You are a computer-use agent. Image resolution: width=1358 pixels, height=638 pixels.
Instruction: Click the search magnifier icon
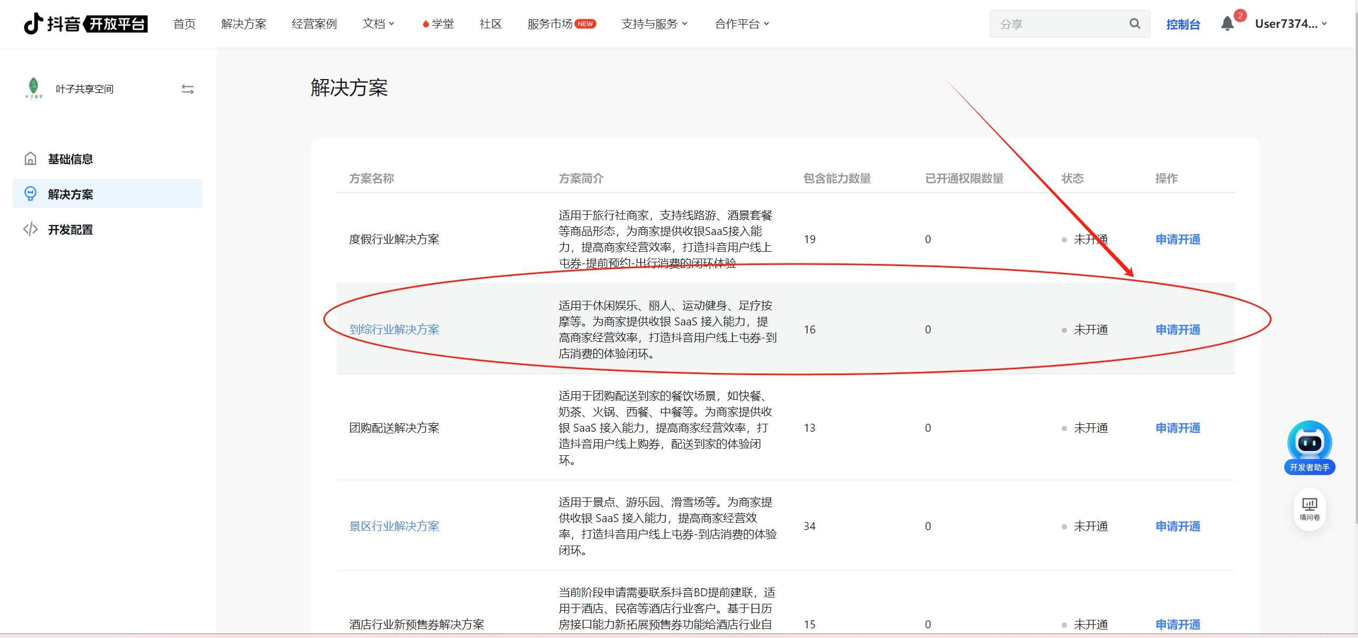[x=1134, y=24]
